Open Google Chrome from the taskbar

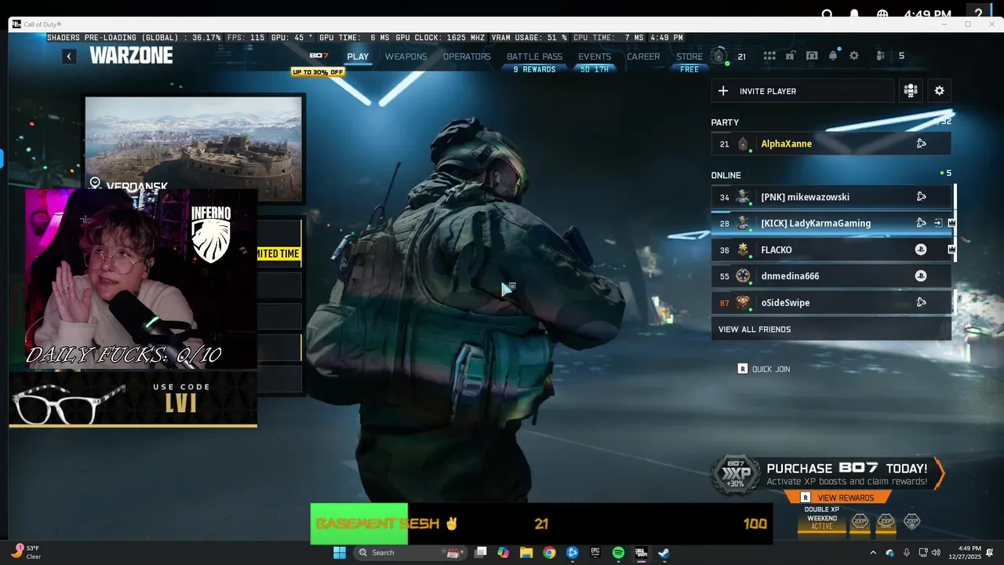(x=549, y=552)
